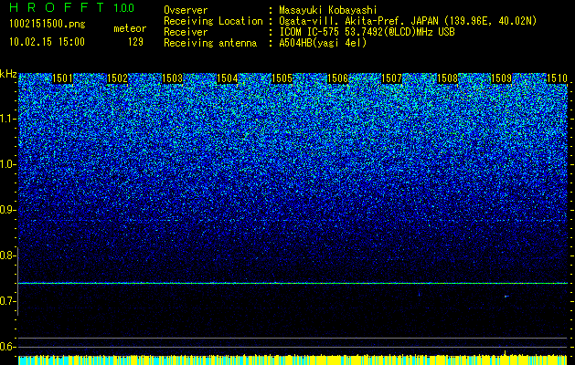Click the antenna A504HB(yagi 4el) text
575x365 pixels.
[x=323, y=43]
